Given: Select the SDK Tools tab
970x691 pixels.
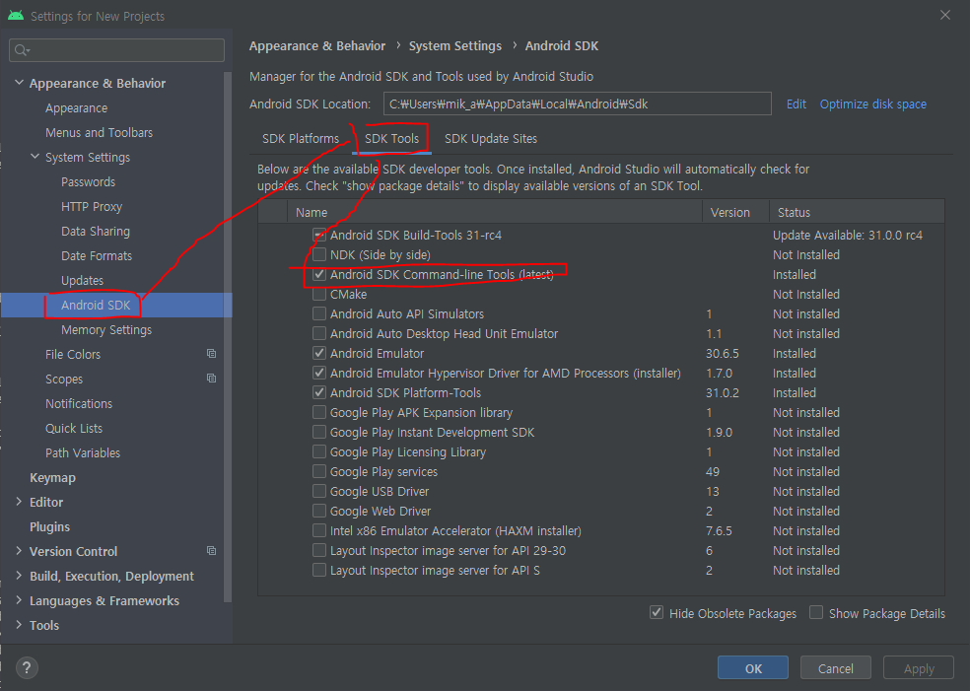Looking at the screenshot, I should click(391, 139).
